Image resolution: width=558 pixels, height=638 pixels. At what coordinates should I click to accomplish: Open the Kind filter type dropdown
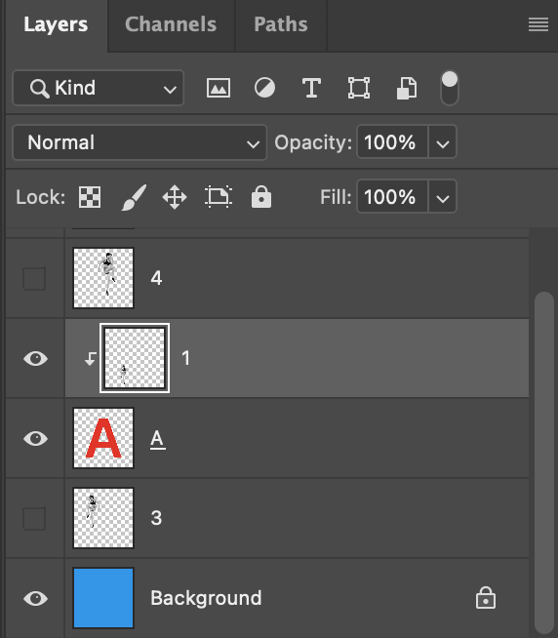[99, 88]
